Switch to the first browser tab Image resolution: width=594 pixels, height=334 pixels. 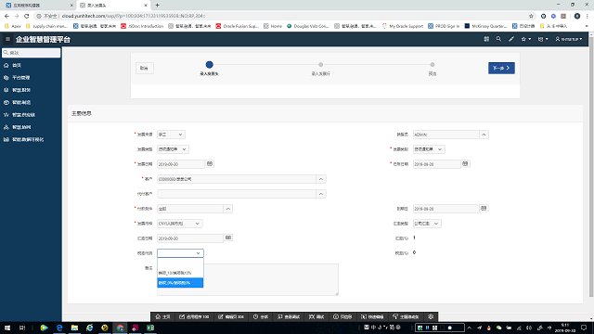[38, 6]
